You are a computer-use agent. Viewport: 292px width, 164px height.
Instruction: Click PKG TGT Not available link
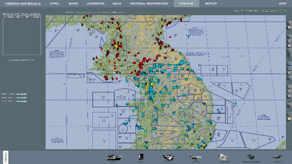tap(22, 98)
